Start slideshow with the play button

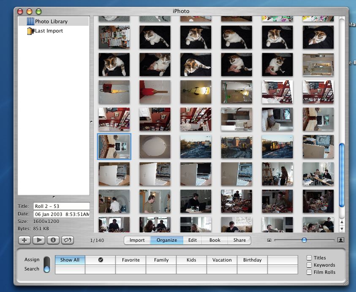[39, 240]
